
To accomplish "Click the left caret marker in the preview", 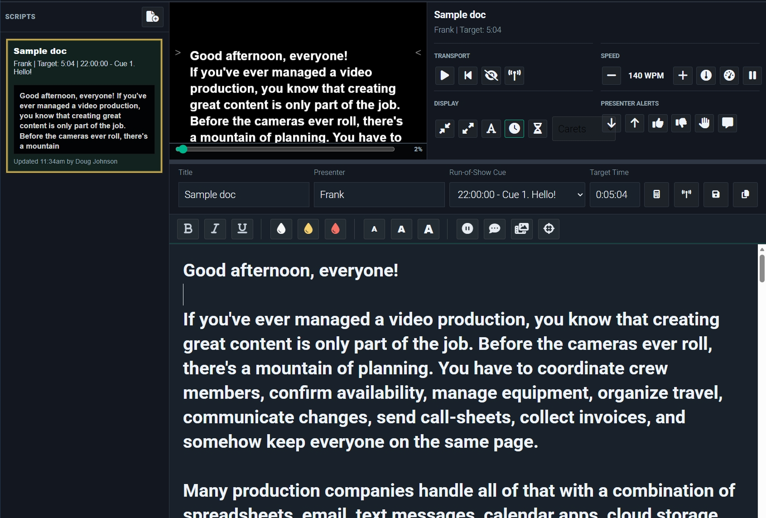I will pos(178,53).
